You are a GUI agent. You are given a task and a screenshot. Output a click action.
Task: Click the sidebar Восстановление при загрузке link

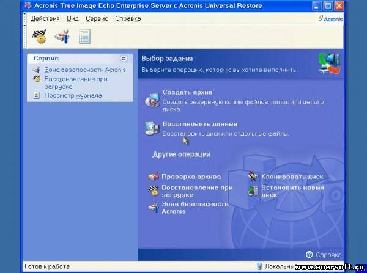[76, 82]
